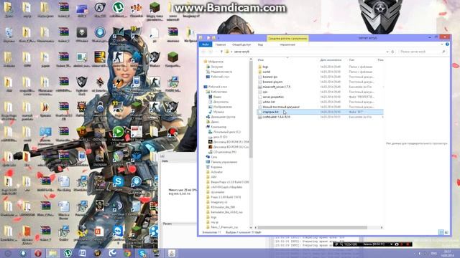Viewport: 460px width, 258px height.
Task: Go forward with the Forward arrow
Action: pos(211,52)
